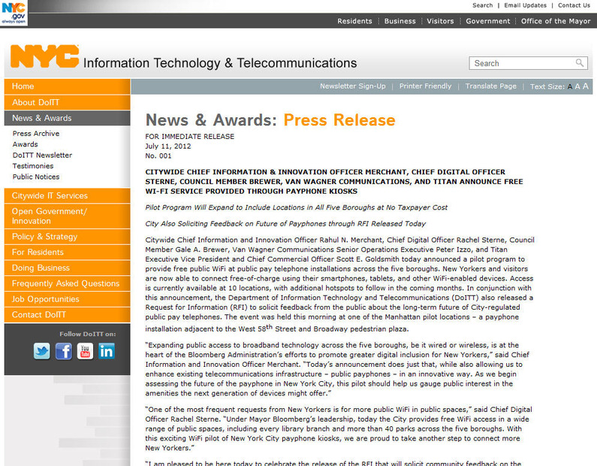Open the Press Archive link
Image resolution: width=597 pixels, height=466 pixels.
(x=36, y=134)
